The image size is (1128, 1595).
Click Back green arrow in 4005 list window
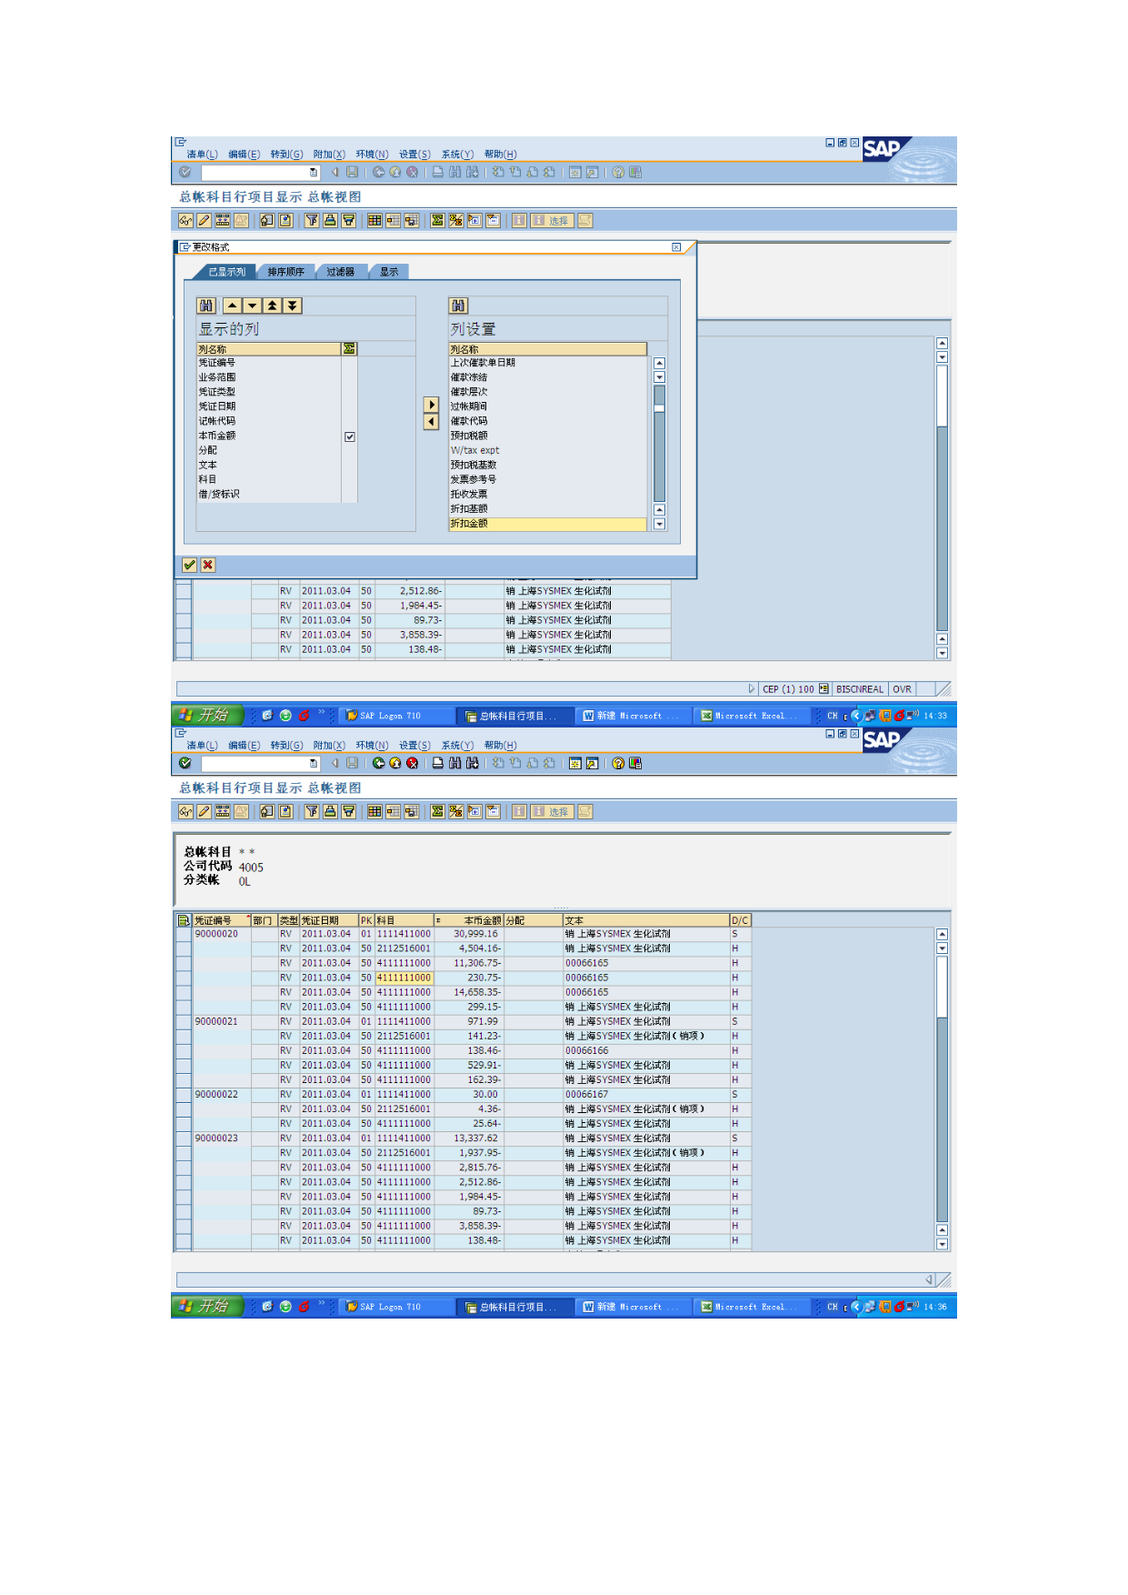378,763
